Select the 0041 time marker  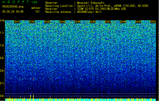click(17, 22)
